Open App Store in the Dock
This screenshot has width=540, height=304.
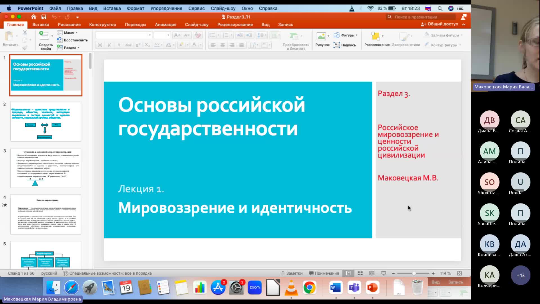coord(218,288)
